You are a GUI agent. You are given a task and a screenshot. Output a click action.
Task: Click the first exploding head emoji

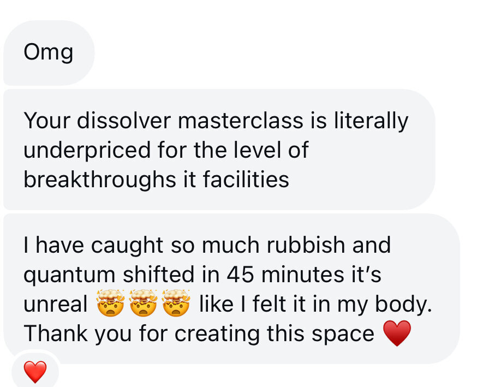point(111,303)
